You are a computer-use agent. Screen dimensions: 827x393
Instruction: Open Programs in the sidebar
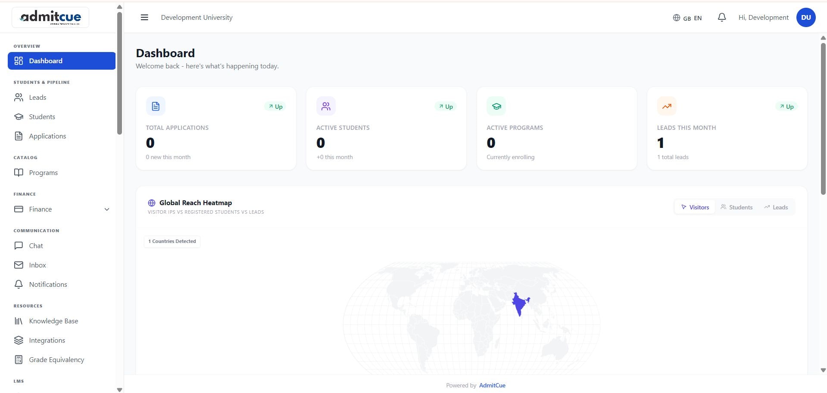click(x=62, y=173)
